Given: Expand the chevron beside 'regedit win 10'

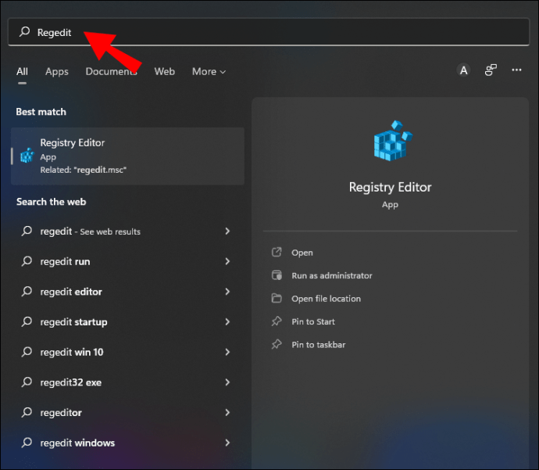Looking at the screenshot, I should [227, 353].
